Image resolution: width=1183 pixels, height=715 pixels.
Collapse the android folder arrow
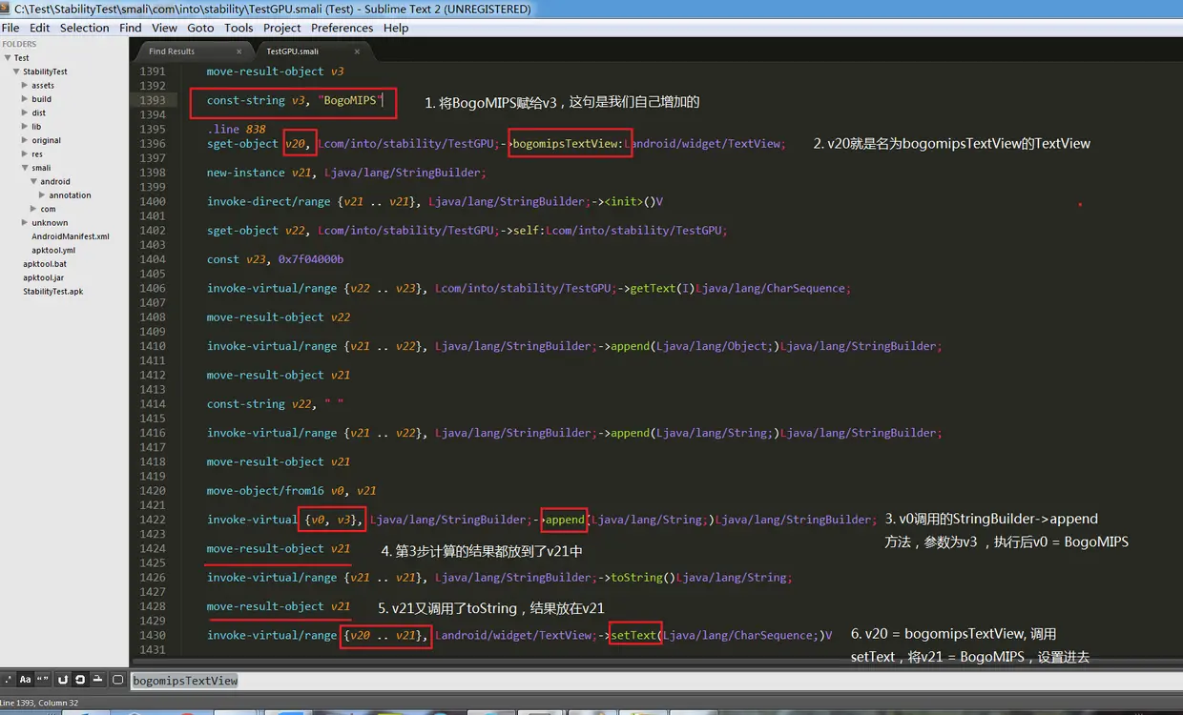(33, 181)
